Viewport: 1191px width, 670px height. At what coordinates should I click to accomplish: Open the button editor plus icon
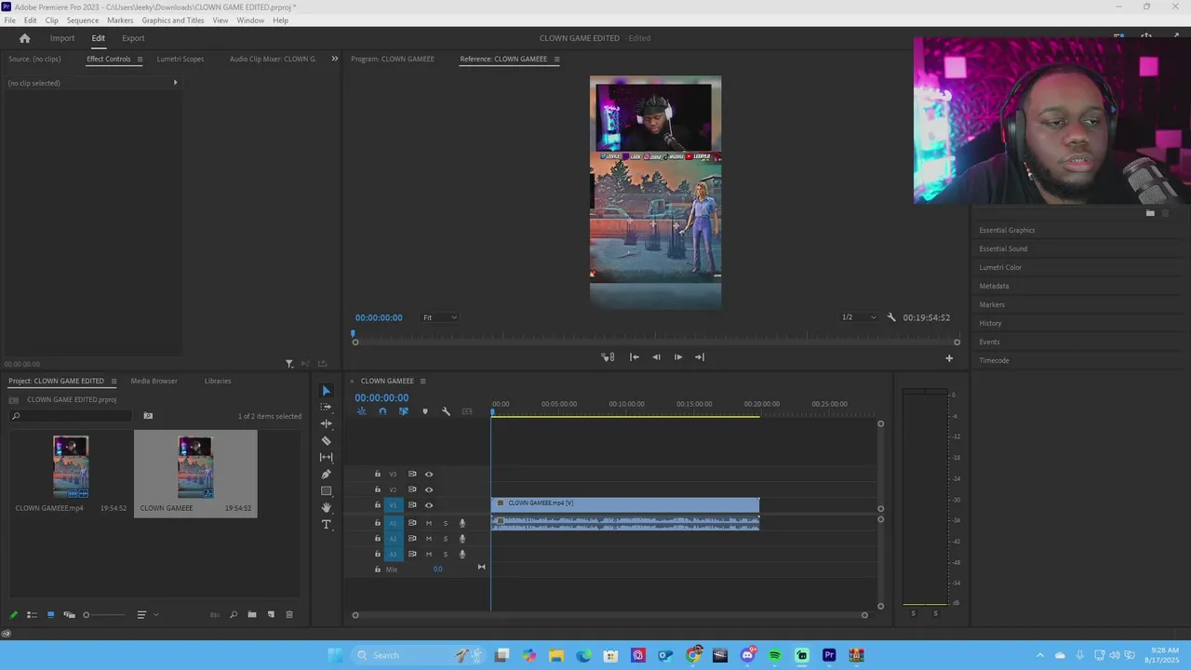949,357
